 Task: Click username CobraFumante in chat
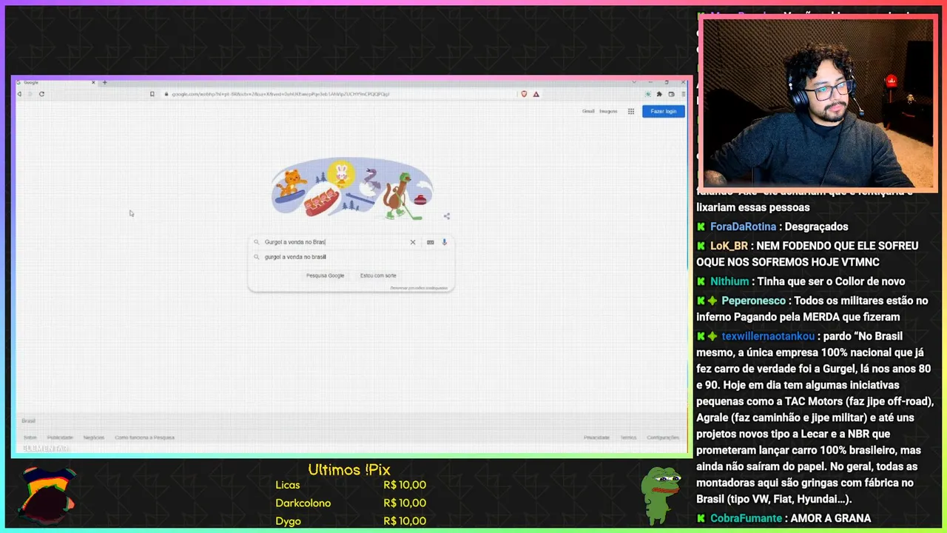[x=746, y=518]
